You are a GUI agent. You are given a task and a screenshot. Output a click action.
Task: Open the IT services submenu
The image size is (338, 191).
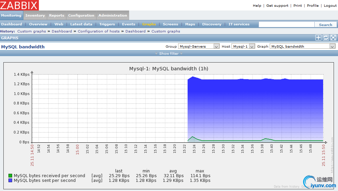(x=239, y=24)
